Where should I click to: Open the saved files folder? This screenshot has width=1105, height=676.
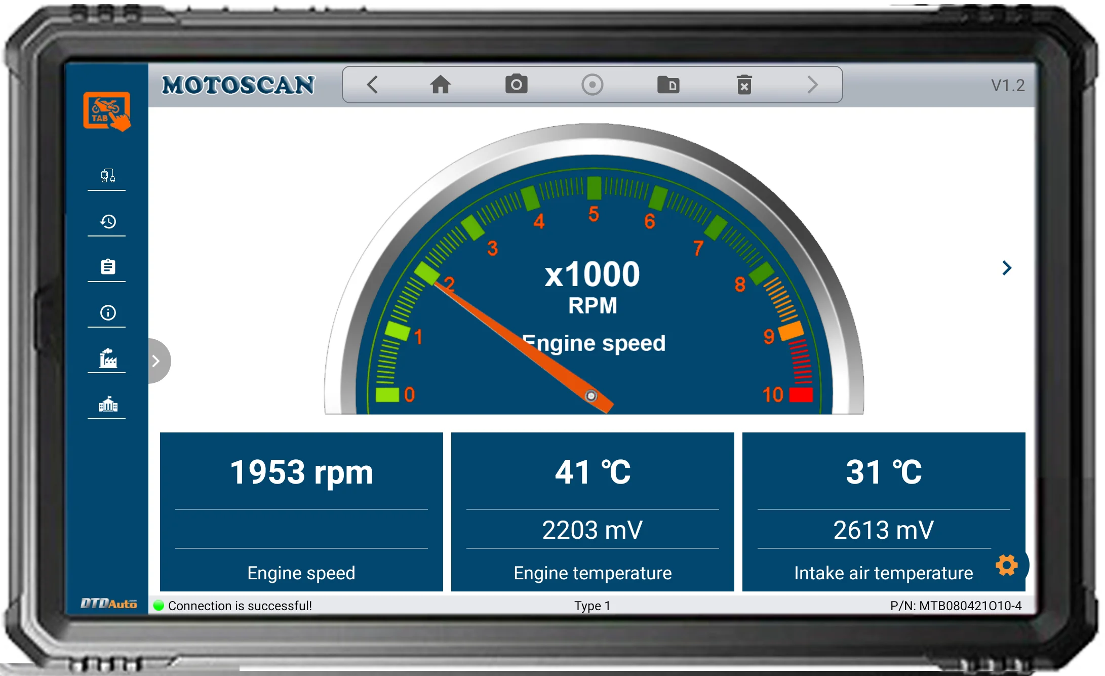(x=668, y=85)
